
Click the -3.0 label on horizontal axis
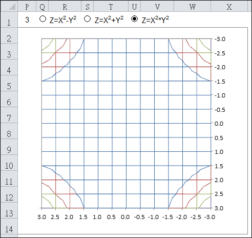(x=209, y=217)
